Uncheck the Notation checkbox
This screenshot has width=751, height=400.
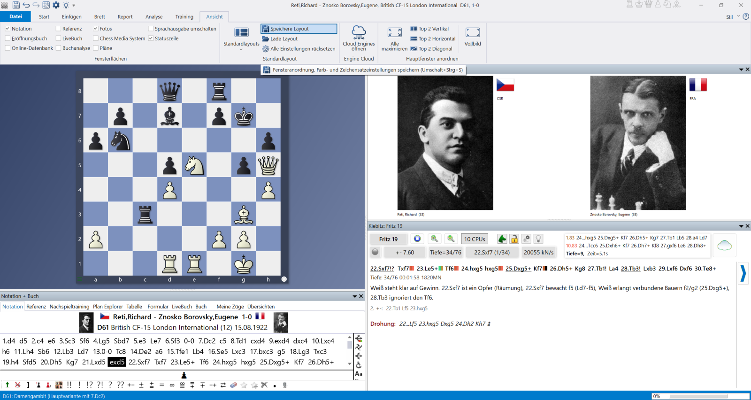point(8,29)
